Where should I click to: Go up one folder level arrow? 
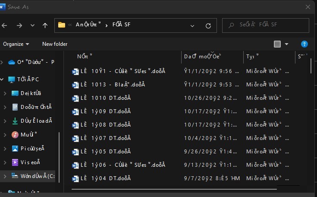point(45,25)
